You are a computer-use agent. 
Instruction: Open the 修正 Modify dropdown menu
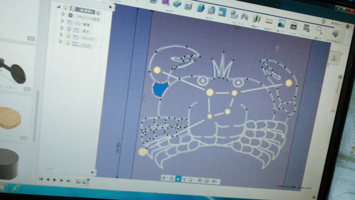209,18
